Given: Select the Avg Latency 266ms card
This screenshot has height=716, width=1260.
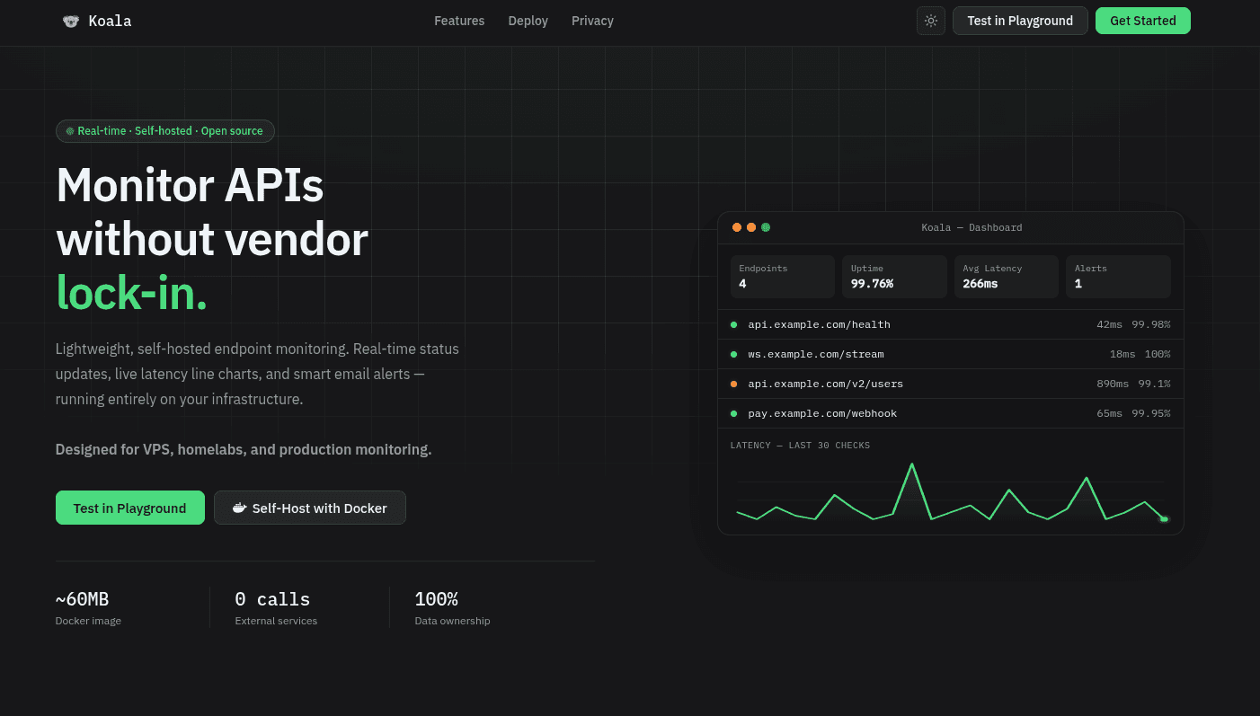Looking at the screenshot, I should [1006, 277].
